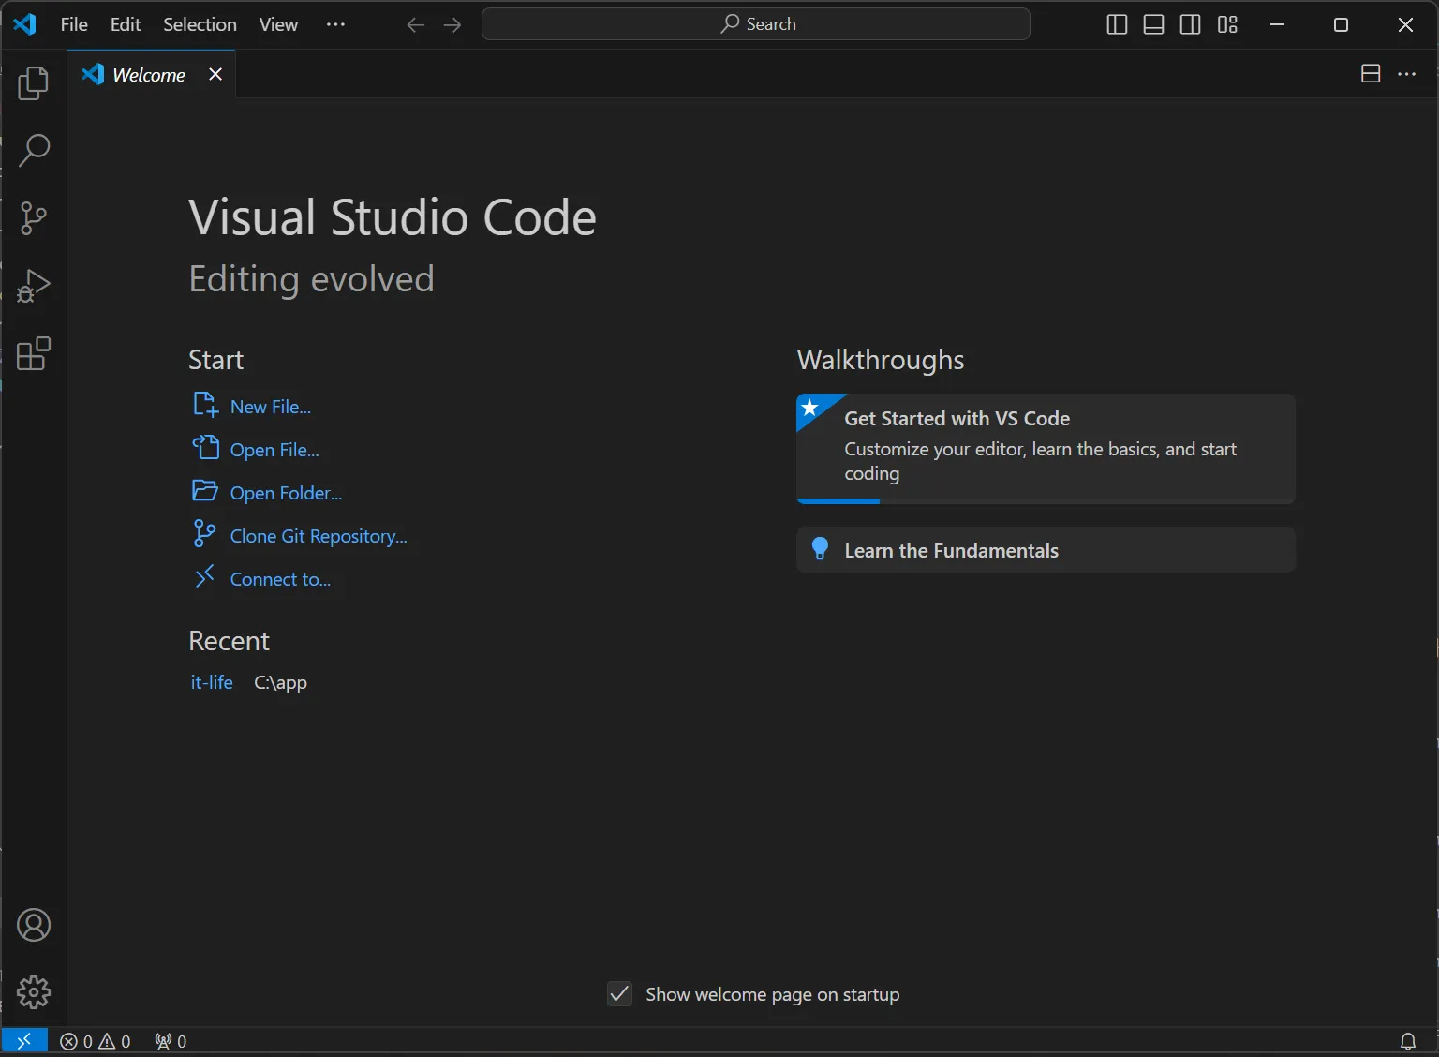Toggle bottom panel layout icon
This screenshot has height=1057, width=1439.
point(1153,25)
